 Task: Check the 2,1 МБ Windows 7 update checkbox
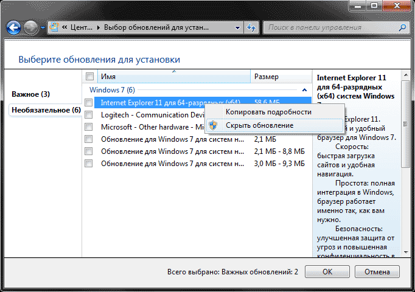(x=89, y=139)
